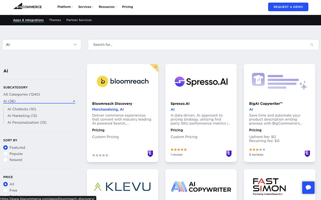The height and width of the screenshot is (200, 321).
Task: Click the Request a Demo button
Action: click(x=288, y=7)
